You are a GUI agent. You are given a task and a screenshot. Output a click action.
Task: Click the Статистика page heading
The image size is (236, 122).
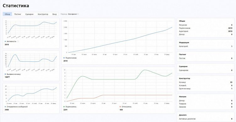16,6
